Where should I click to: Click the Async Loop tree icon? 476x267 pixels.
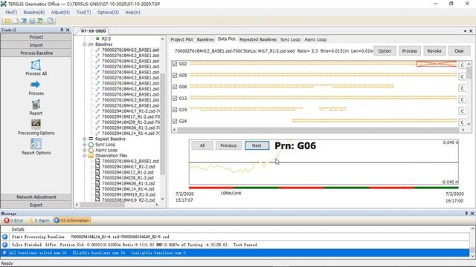pos(91,150)
